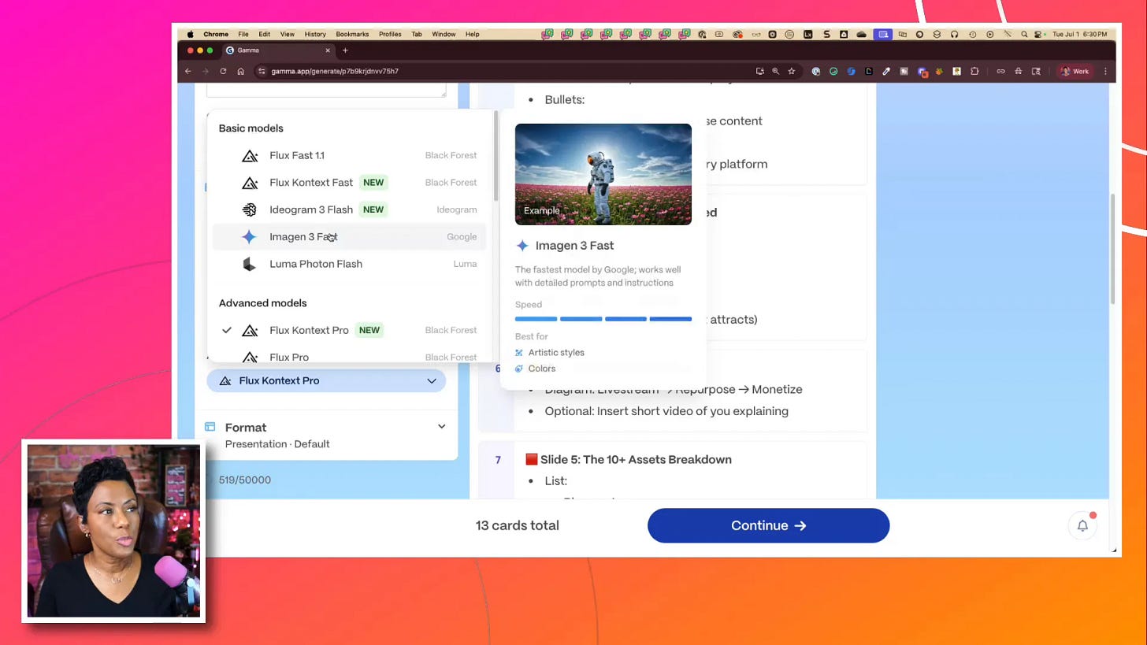This screenshot has width=1147, height=645.
Task: Click the cloud menu bar icon
Action: [x=862, y=34]
